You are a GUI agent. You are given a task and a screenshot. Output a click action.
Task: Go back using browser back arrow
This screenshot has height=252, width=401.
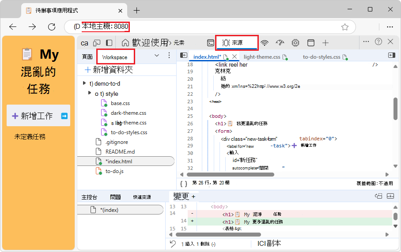coord(13,26)
